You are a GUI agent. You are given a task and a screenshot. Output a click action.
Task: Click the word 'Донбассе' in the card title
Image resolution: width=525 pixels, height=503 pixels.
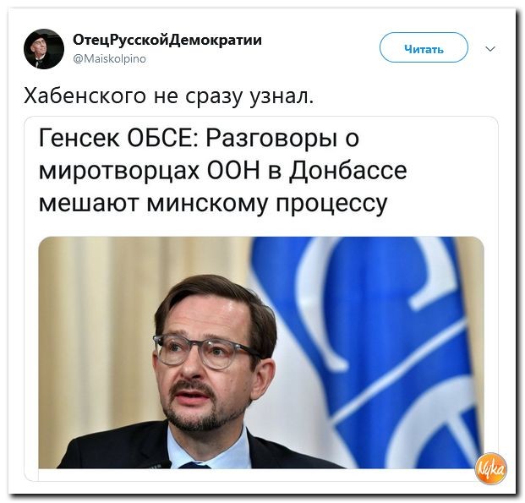point(348,171)
